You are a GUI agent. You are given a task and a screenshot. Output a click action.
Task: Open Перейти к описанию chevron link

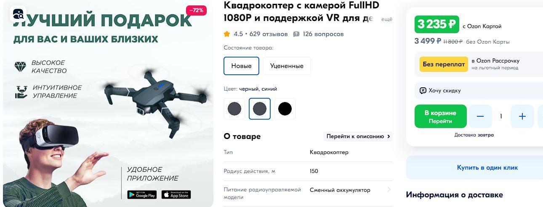358,136
